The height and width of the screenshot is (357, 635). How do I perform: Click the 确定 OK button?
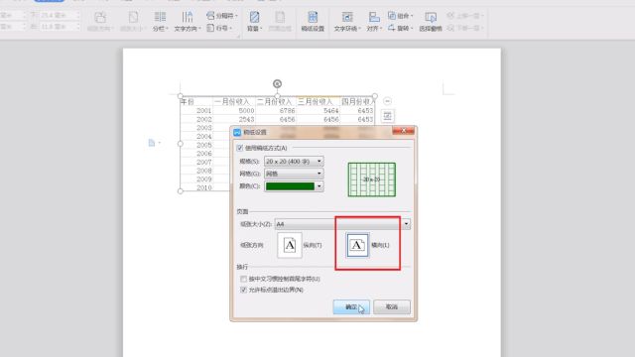coord(351,307)
